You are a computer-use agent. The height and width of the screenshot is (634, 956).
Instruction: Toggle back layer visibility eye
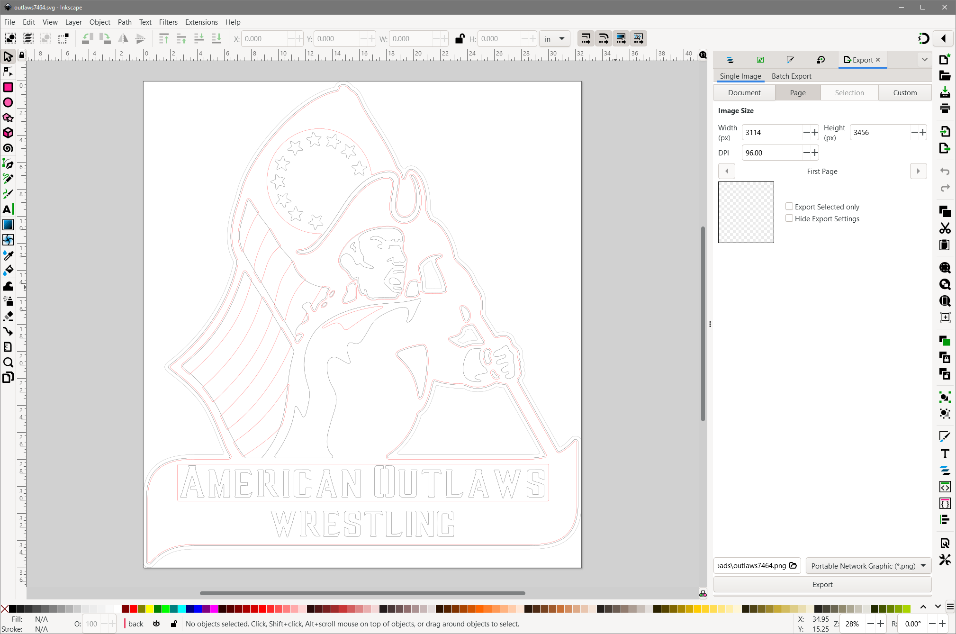coord(156,624)
